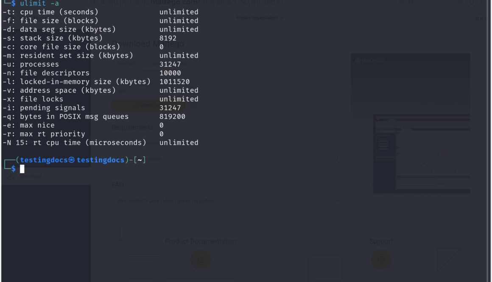This screenshot has width=492, height=282.
Task: Click the '-n: file descriptors' label
Action: 46,73
